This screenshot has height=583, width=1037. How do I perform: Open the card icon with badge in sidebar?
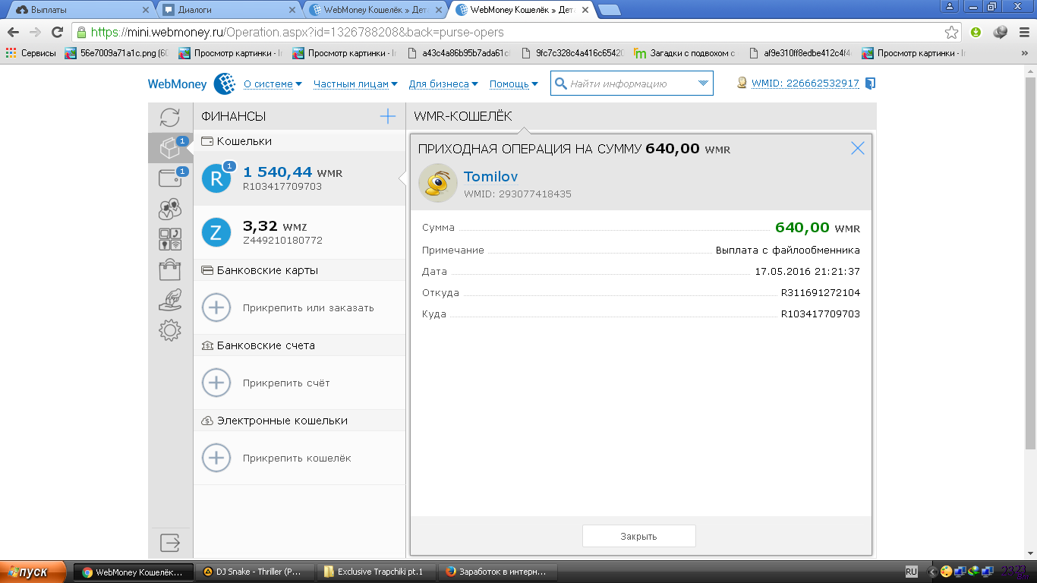tap(170, 178)
